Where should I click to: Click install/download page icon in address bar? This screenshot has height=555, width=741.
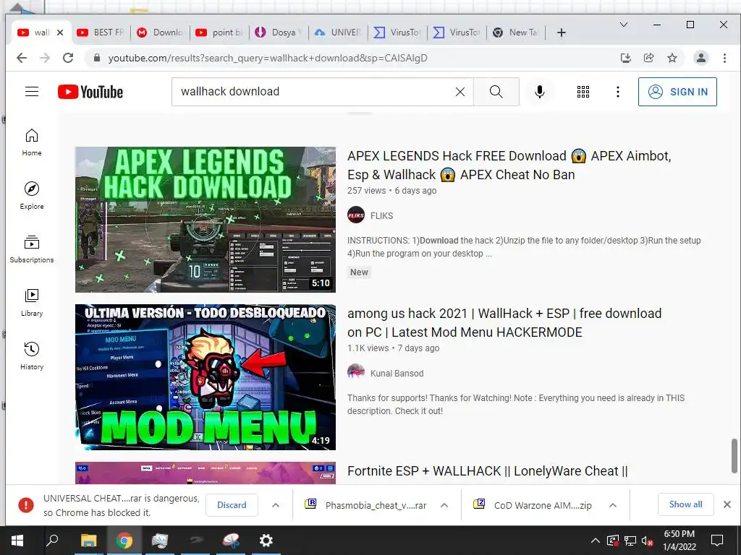tap(626, 58)
